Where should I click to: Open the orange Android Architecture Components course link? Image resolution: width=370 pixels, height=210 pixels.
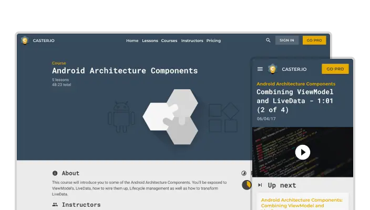pyautogui.click(x=295, y=83)
